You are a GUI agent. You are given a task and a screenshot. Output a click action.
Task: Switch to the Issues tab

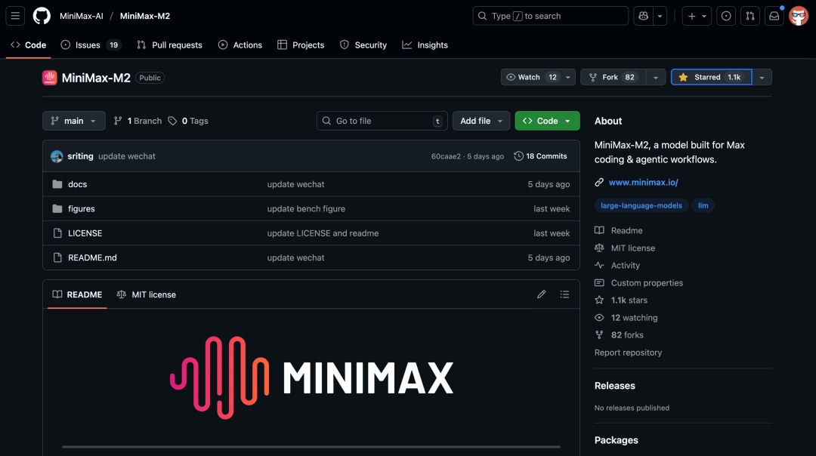(x=91, y=45)
